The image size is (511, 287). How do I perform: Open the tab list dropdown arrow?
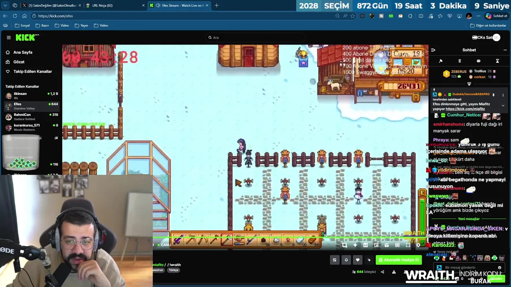pos(5,6)
